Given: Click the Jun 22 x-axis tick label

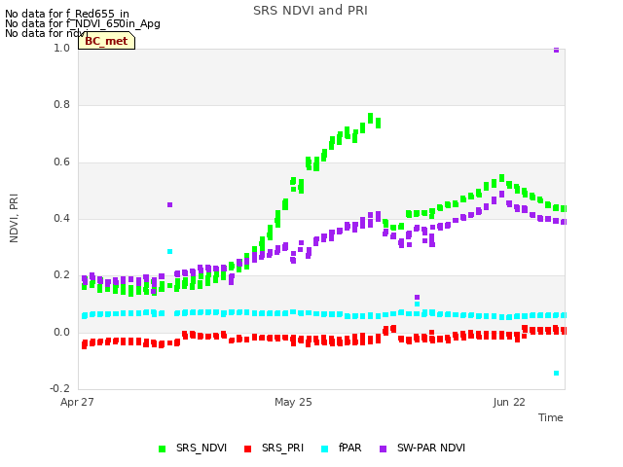Looking at the screenshot, I should pyautogui.click(x=509, y=402).
